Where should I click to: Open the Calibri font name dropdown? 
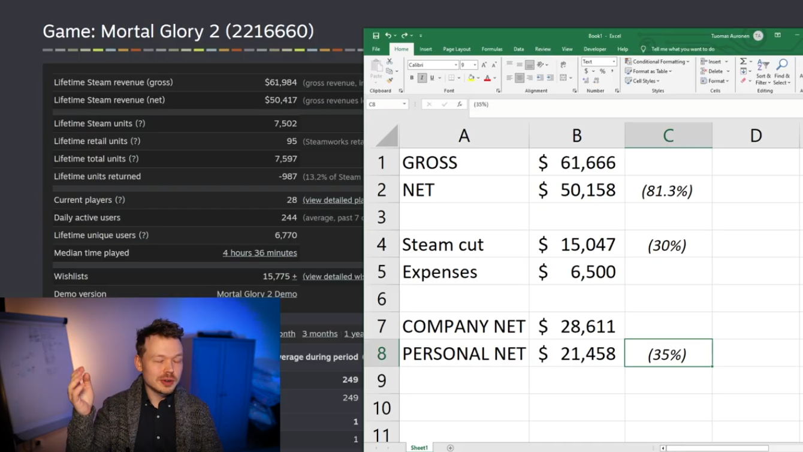(455, 65)
